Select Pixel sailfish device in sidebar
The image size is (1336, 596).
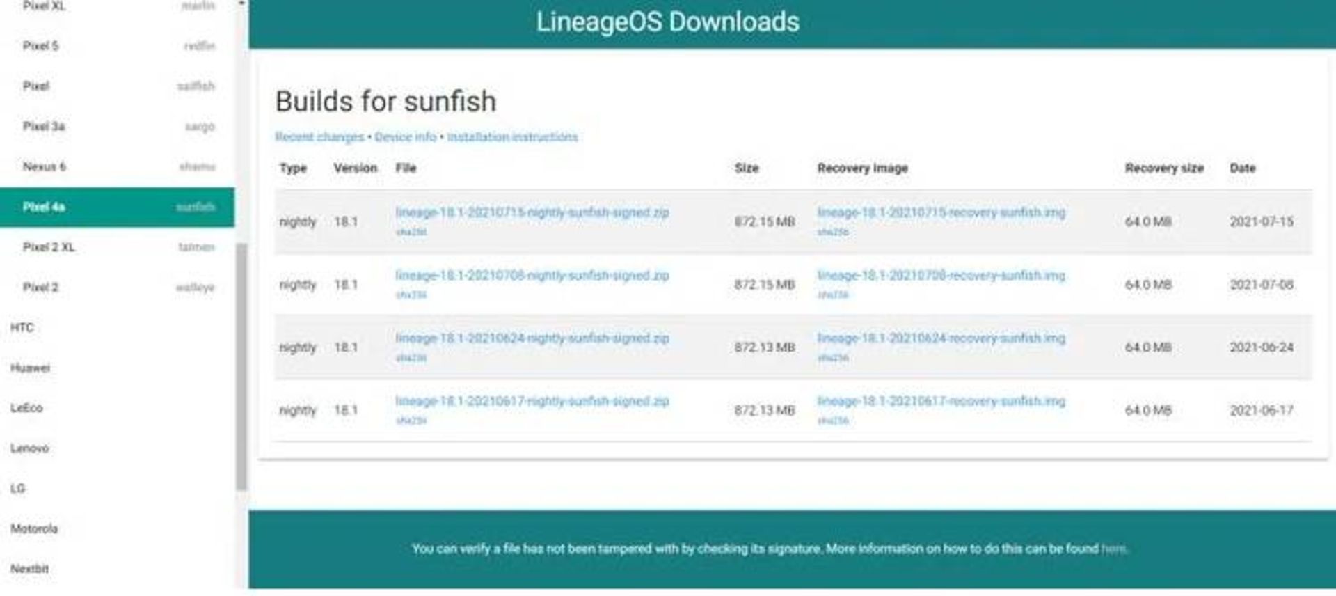(117, 86)
